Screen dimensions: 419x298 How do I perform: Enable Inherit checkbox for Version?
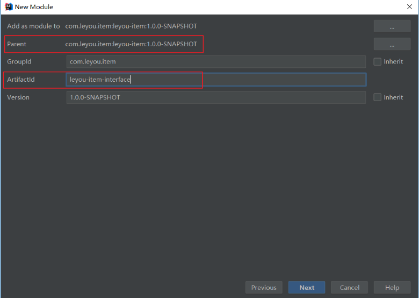pos(377,97)
